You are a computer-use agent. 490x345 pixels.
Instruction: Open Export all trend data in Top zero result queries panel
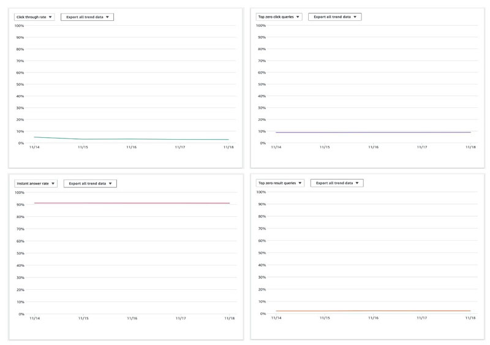click(337, 183)
